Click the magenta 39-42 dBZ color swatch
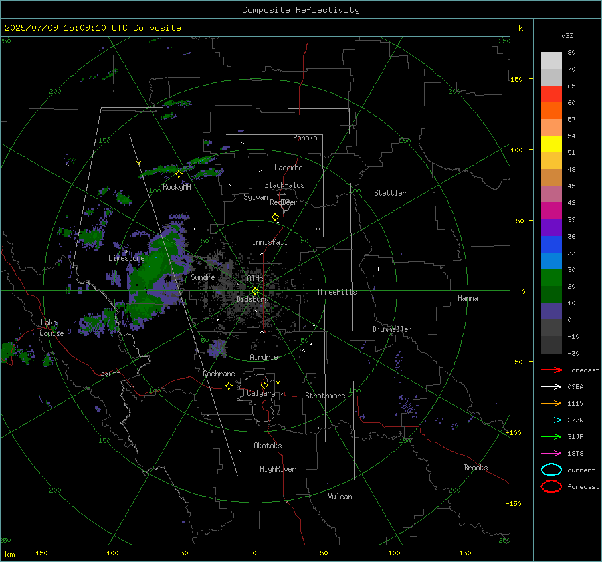602x562 pixels. 551,211
